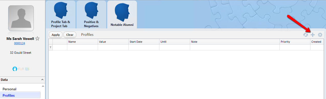
Task: Click the Name filter field
Action: click(82, 48)
